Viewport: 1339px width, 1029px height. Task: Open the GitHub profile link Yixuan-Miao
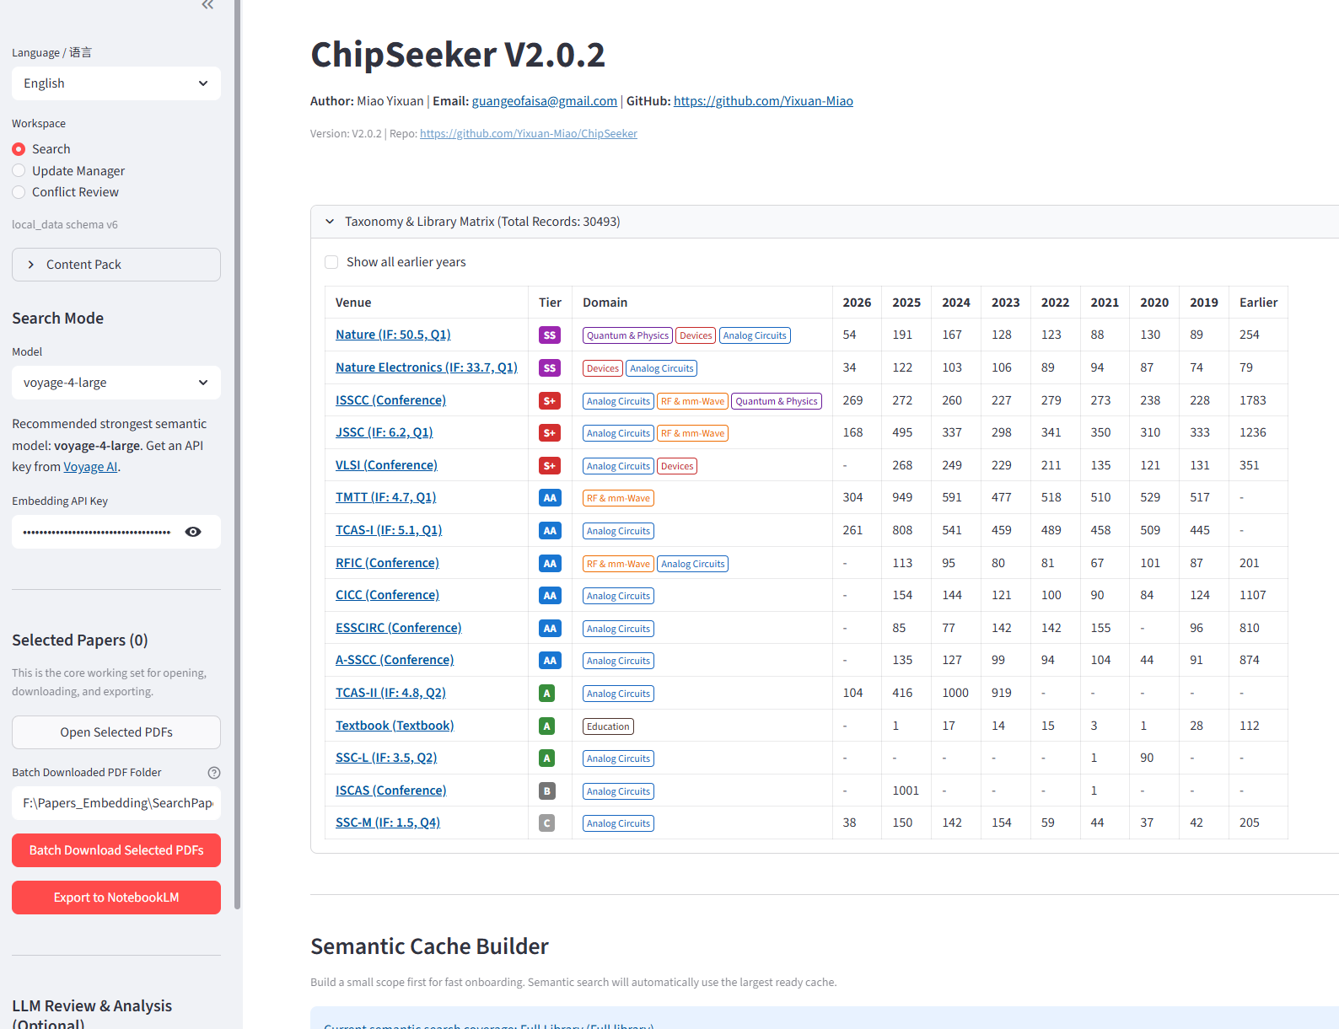point(763,101)
